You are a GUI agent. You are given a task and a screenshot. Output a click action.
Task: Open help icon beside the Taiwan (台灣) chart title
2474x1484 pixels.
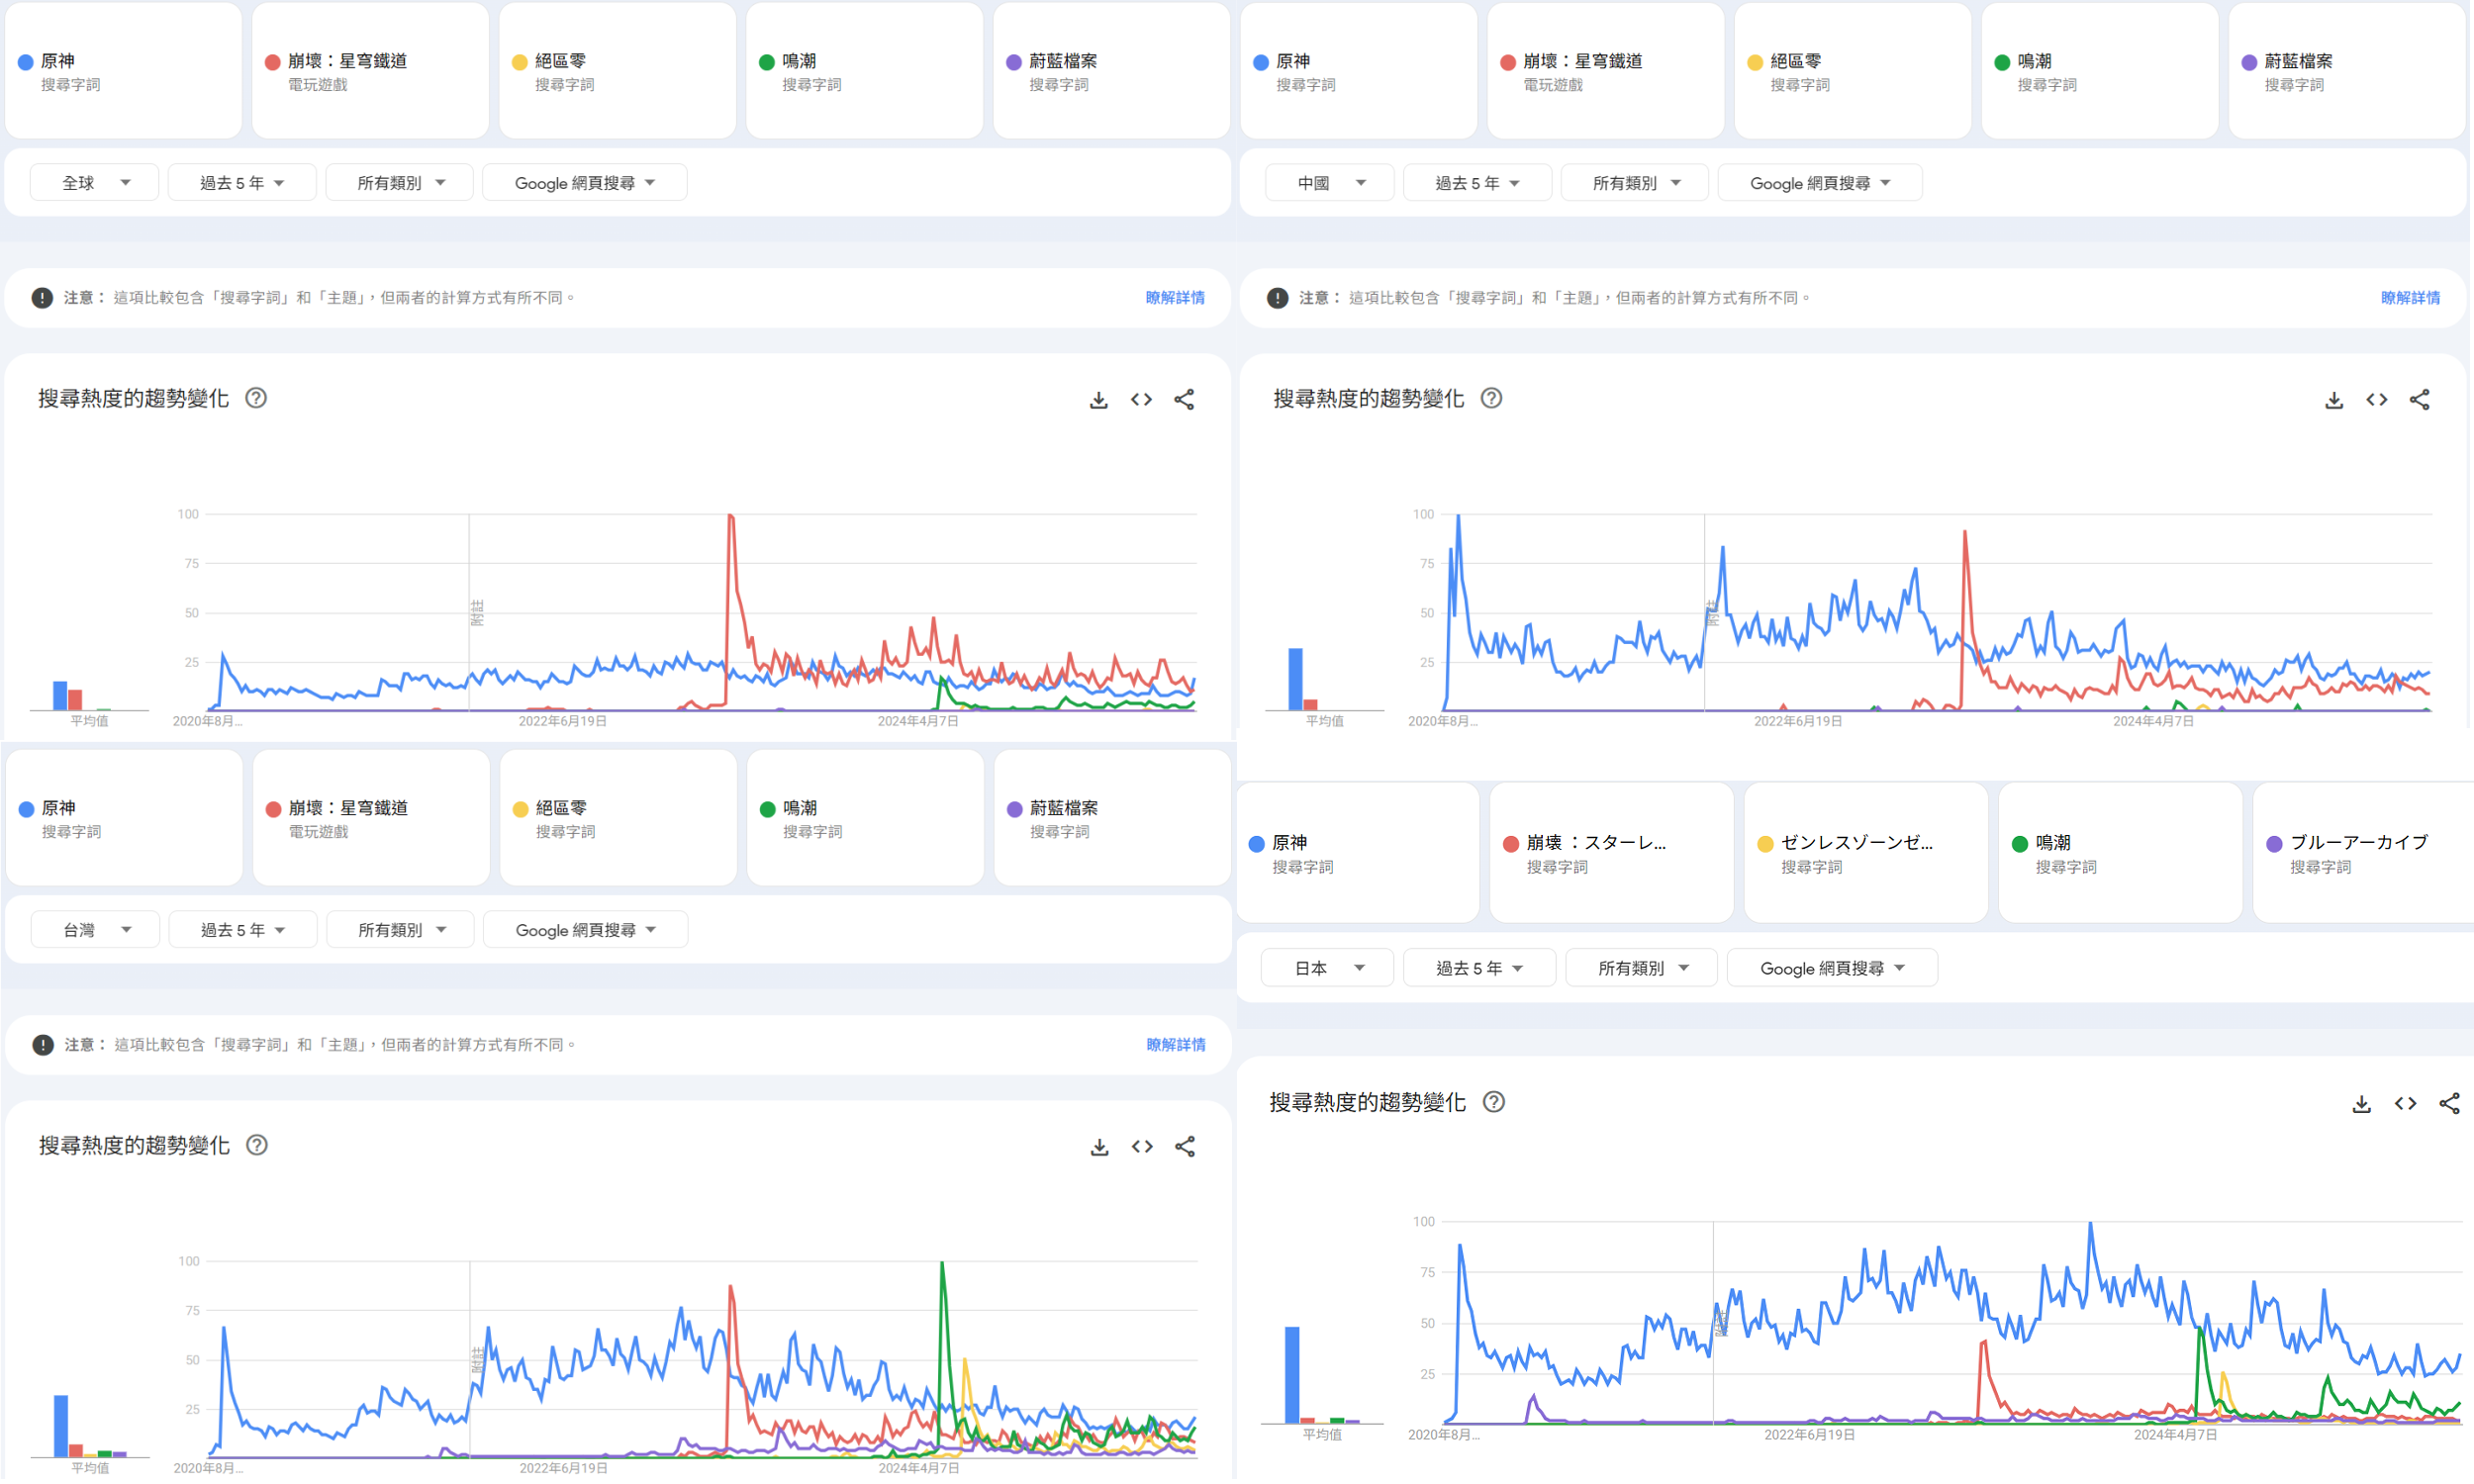[x=257, y=1145]
